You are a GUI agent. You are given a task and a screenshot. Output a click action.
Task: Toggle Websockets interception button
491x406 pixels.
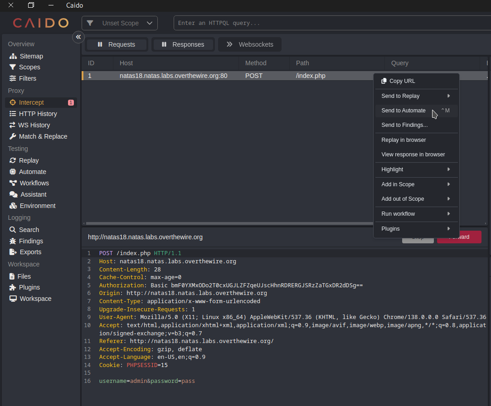click(x=250, y=44)
